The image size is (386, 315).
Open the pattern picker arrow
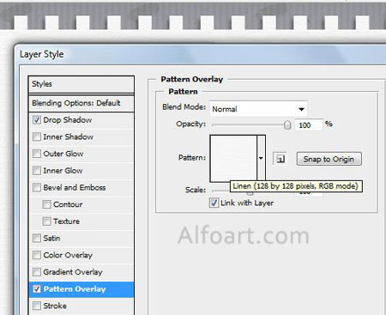261,158
